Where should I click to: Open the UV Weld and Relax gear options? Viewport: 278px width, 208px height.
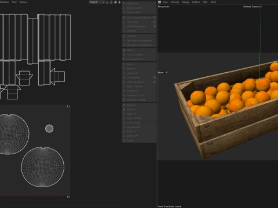(155, 27)
